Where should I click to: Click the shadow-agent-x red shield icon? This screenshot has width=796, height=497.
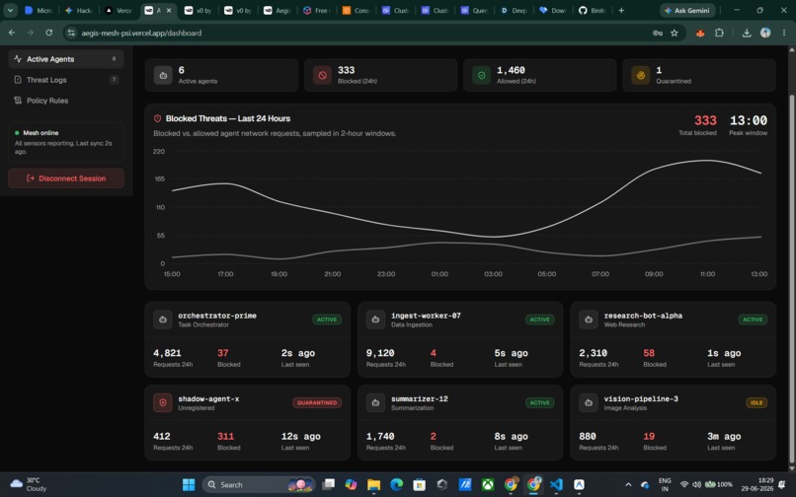coord(163,402)
